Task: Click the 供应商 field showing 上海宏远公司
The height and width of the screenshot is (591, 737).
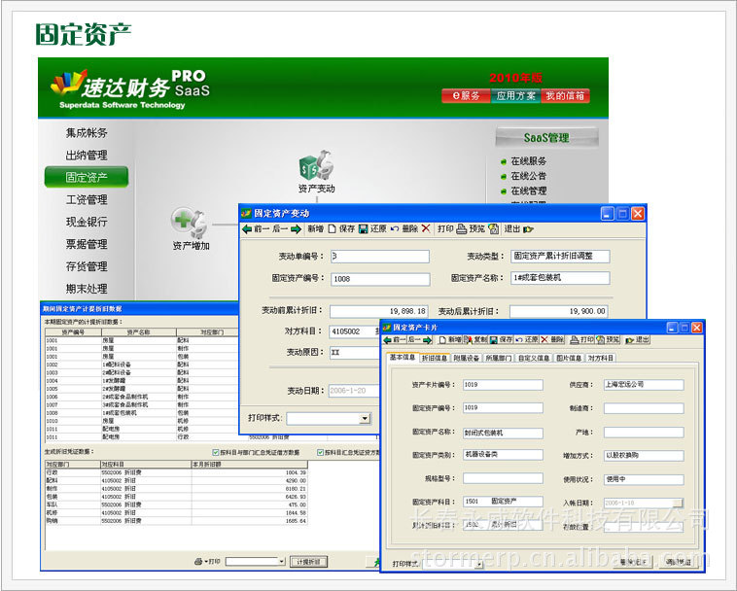Action: point(644,385)
